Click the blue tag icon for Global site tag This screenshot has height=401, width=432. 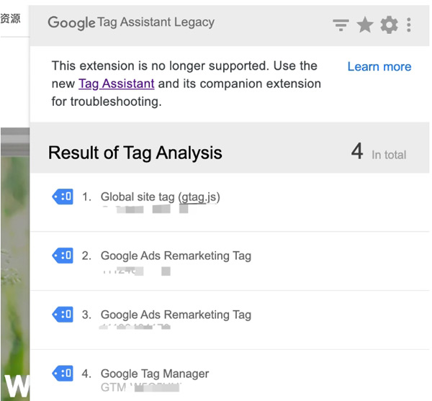coord(63,197)
